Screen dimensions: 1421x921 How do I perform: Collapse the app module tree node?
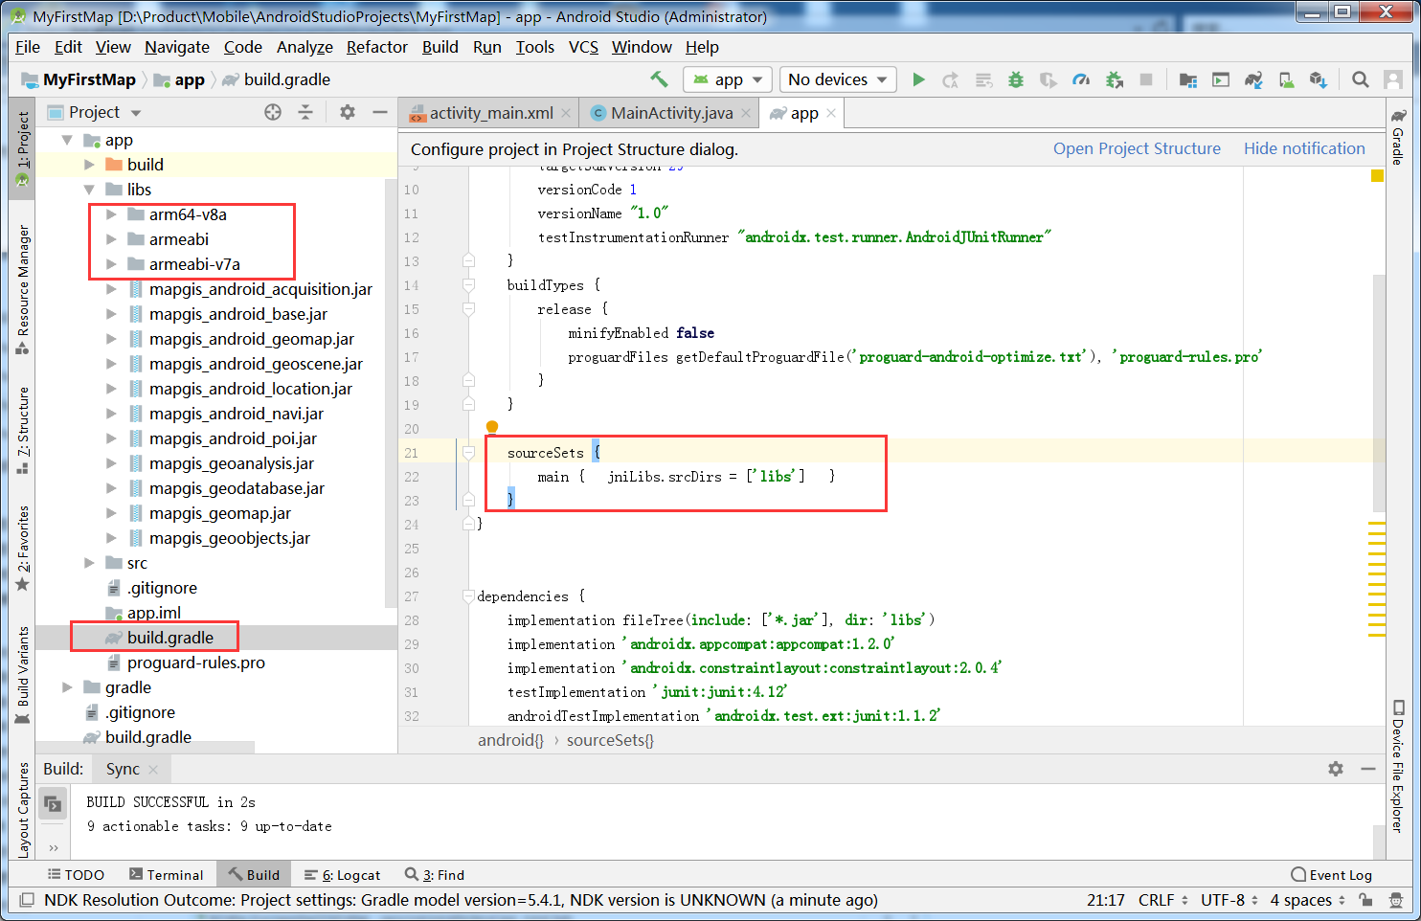pos(67,140)
